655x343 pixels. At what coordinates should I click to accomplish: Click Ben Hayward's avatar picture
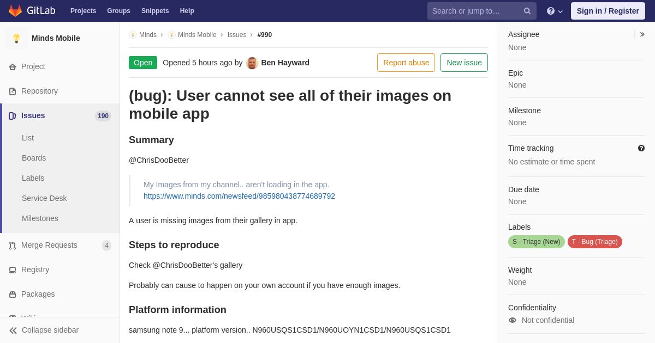(252, 63)
